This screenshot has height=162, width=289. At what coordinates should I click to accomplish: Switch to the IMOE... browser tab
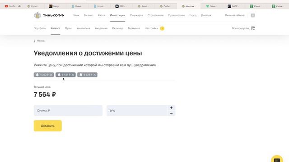233,6
